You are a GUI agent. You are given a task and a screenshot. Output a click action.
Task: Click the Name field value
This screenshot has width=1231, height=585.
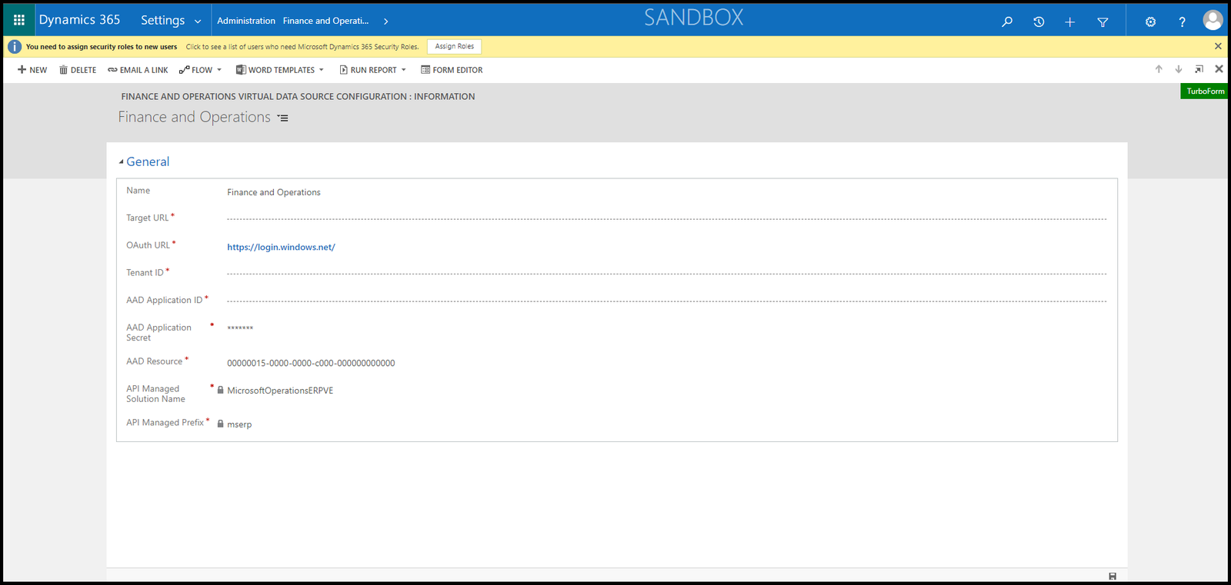click(x=274, y=192)
